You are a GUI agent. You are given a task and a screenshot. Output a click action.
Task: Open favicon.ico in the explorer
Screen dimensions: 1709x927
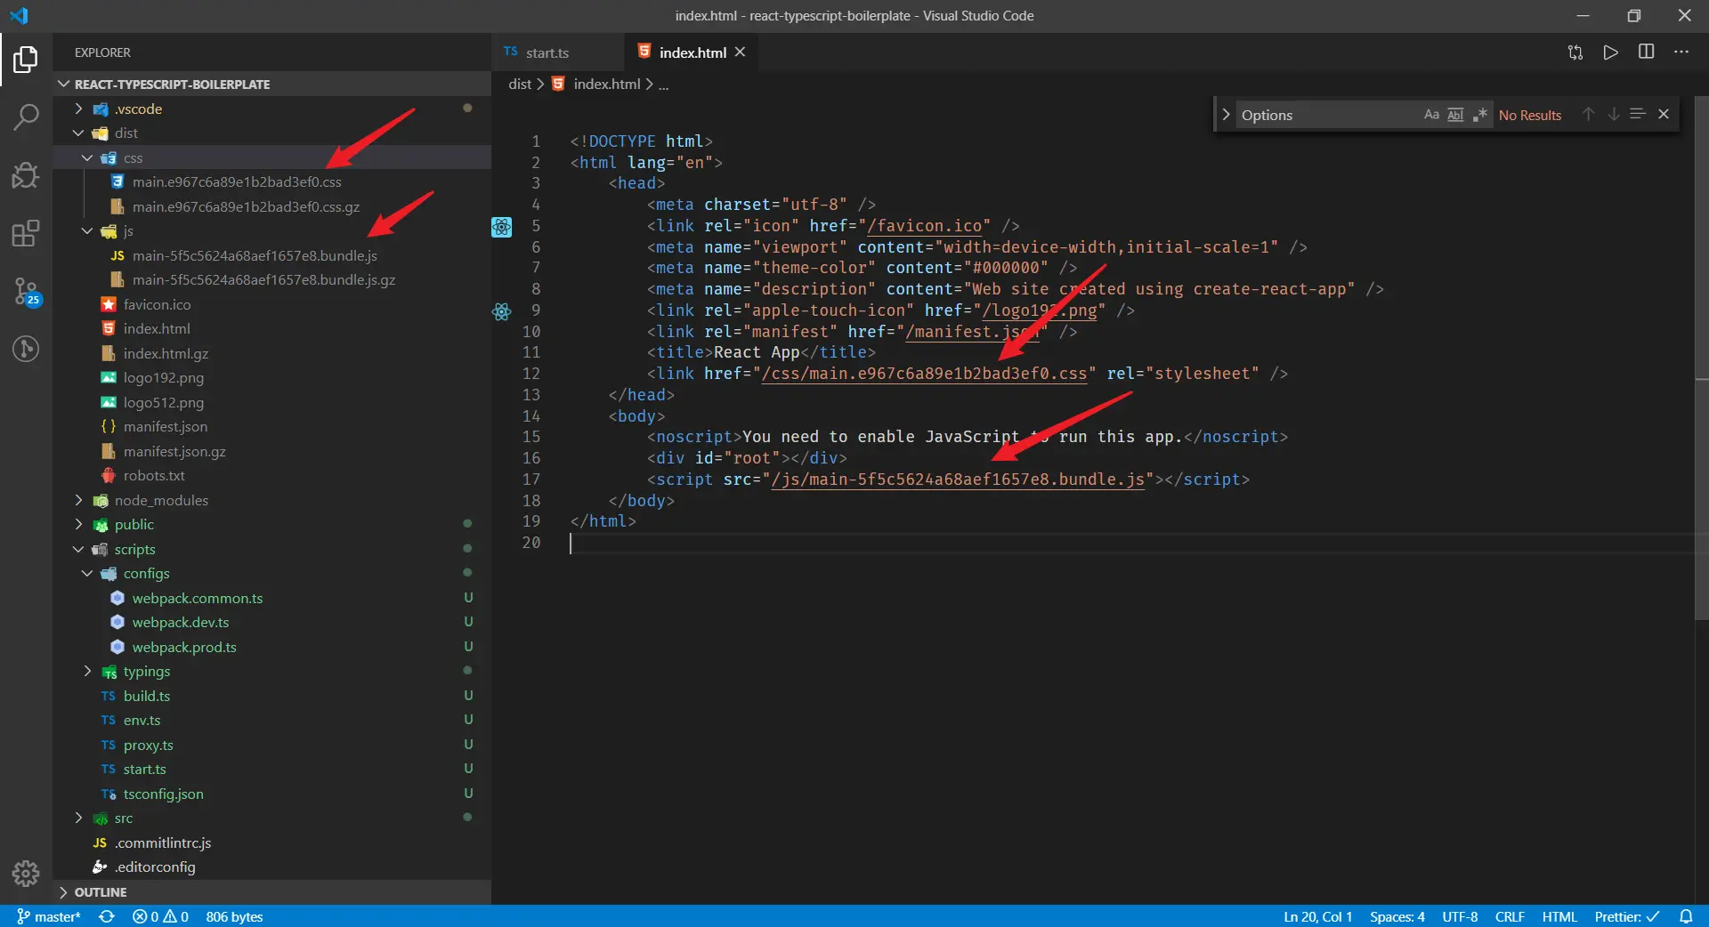coord(157,305)
